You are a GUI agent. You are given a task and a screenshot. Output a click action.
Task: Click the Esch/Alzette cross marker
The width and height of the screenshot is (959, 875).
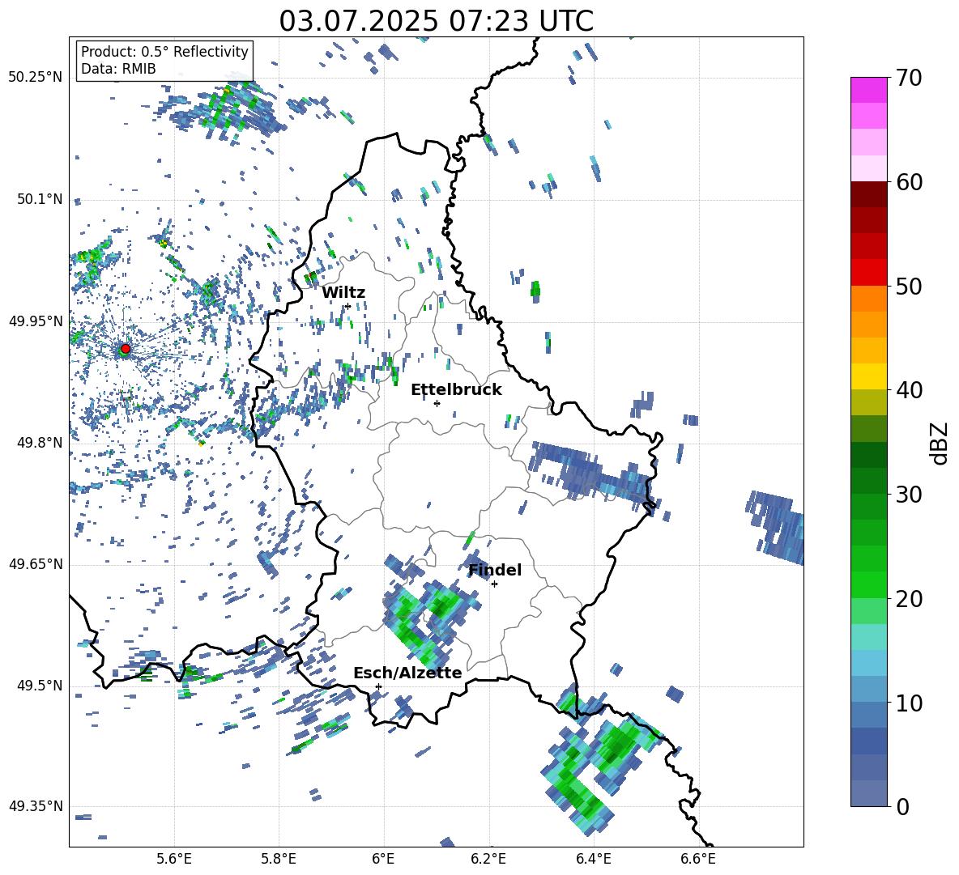[x=378, y=686]
